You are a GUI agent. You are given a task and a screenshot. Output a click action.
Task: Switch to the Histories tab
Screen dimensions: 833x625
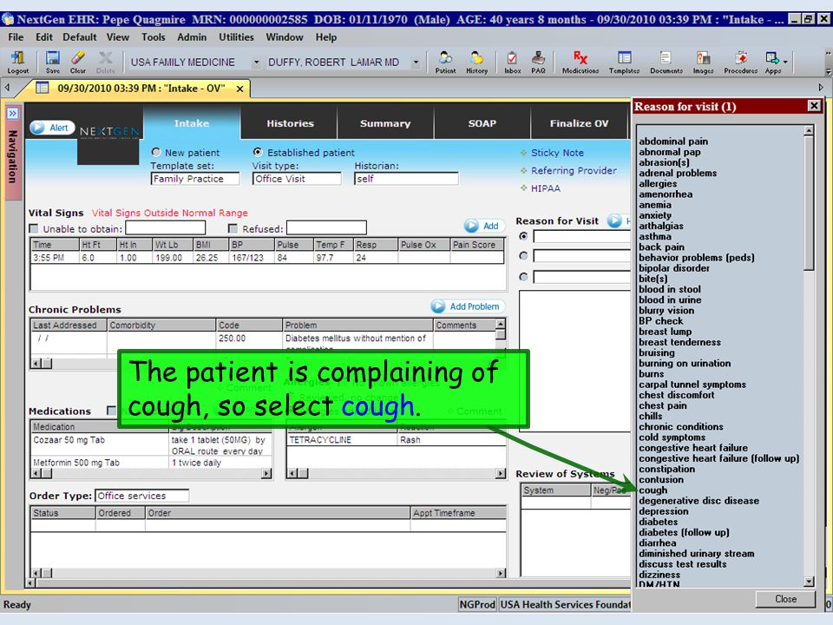coord(290,123)
